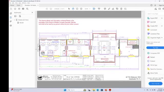The height and width of the screenshot is (92, 164).
Task: Open the attachments paperclip panel
Action: tap(11, 21)
